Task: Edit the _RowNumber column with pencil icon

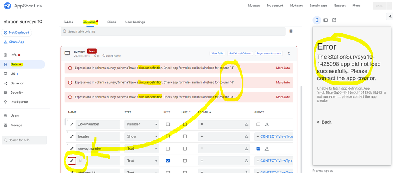Action: (x=72, y=124)
